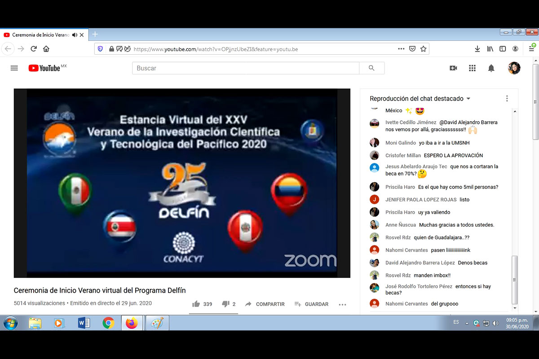Click message 'Denos becas'
The height and width of the screenshot is (359, 539).
tap(473, 263)
